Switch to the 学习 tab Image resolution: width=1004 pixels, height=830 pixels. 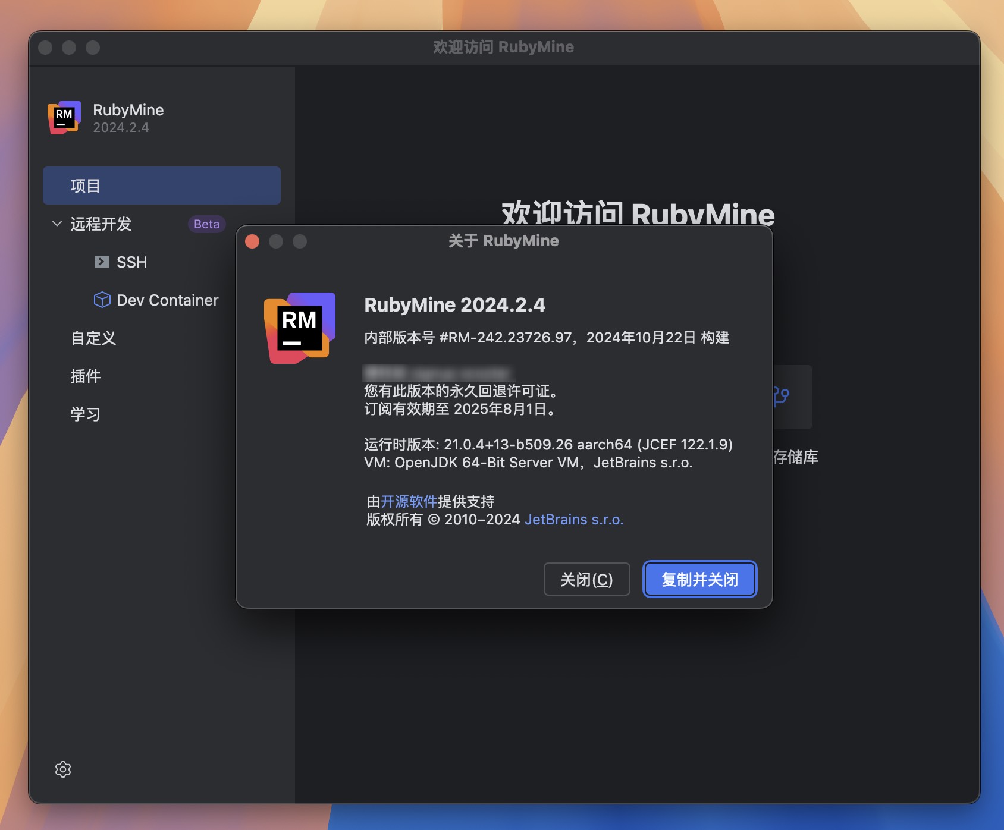tap(86, 414)
